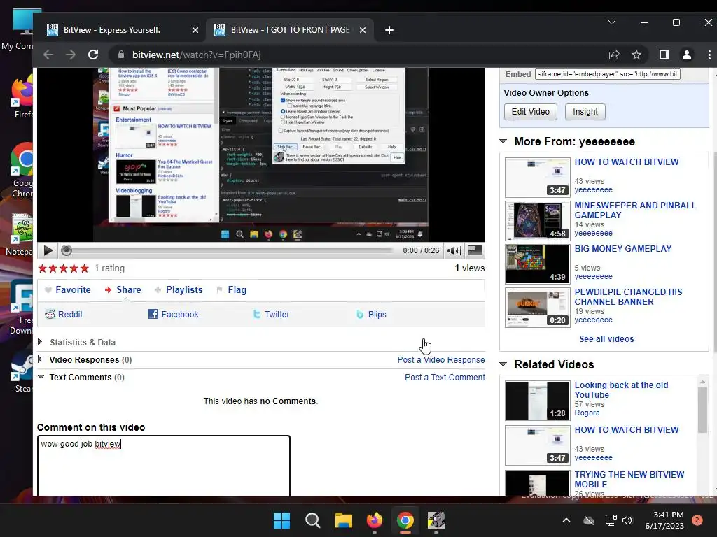Click the share page icon in the address bar

click(x=614, y=55)
